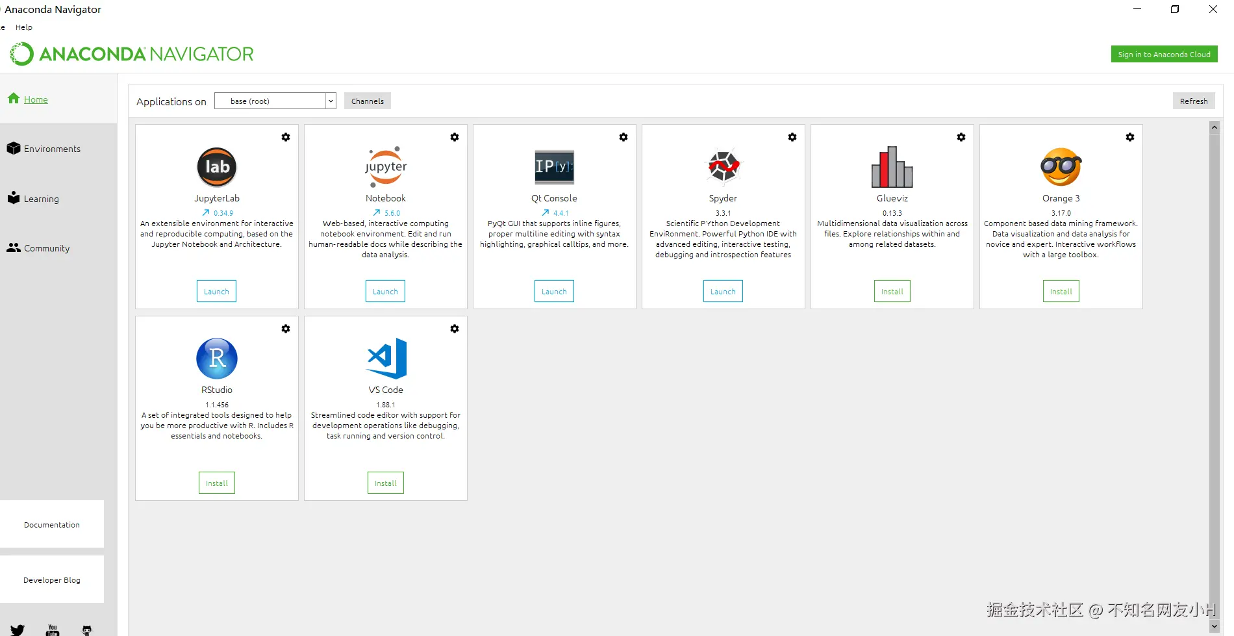This screenshot has height=636, width=1234.
Task: Open the Help menu
Action: 24,27
